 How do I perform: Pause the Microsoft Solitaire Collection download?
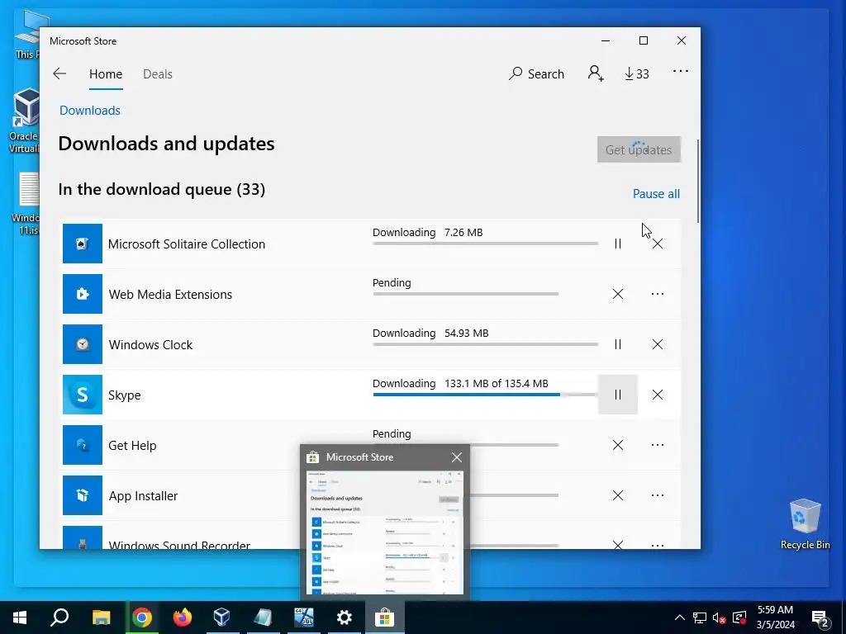tap(618, 244)
